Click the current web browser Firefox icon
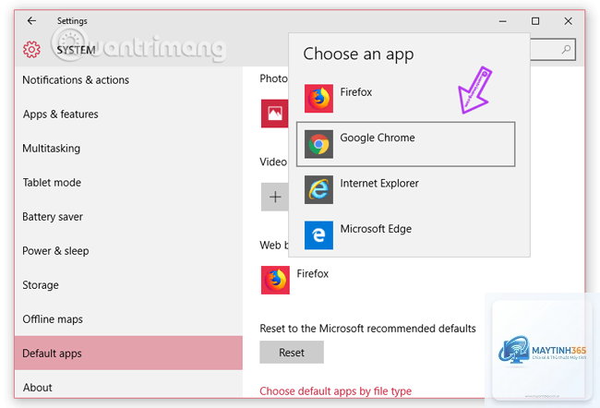Screen dimensions: 600x408 [275, 281]
